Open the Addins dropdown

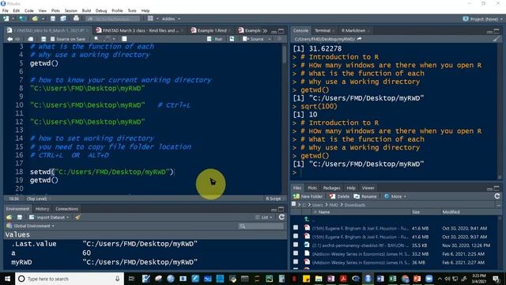pos(171,19)
